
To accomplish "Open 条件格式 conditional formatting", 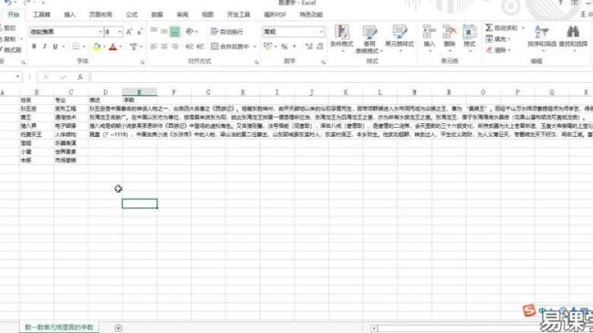I will coord(342,37).
